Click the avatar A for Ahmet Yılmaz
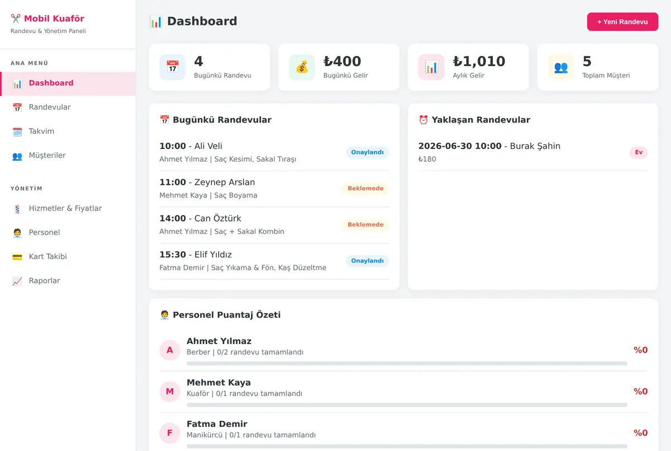 (170, 350)
